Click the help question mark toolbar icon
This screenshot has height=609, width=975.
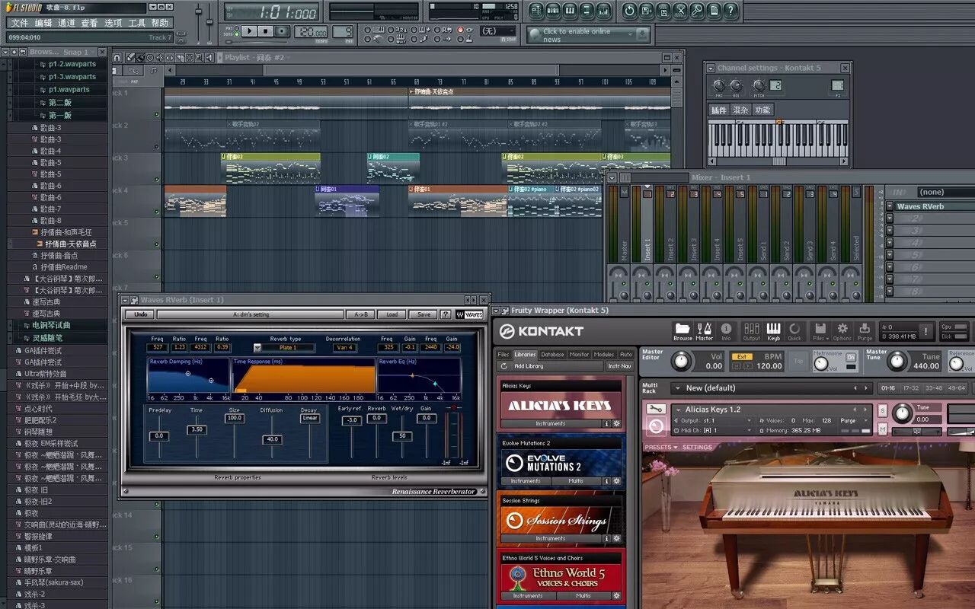(x=731, y=11)
